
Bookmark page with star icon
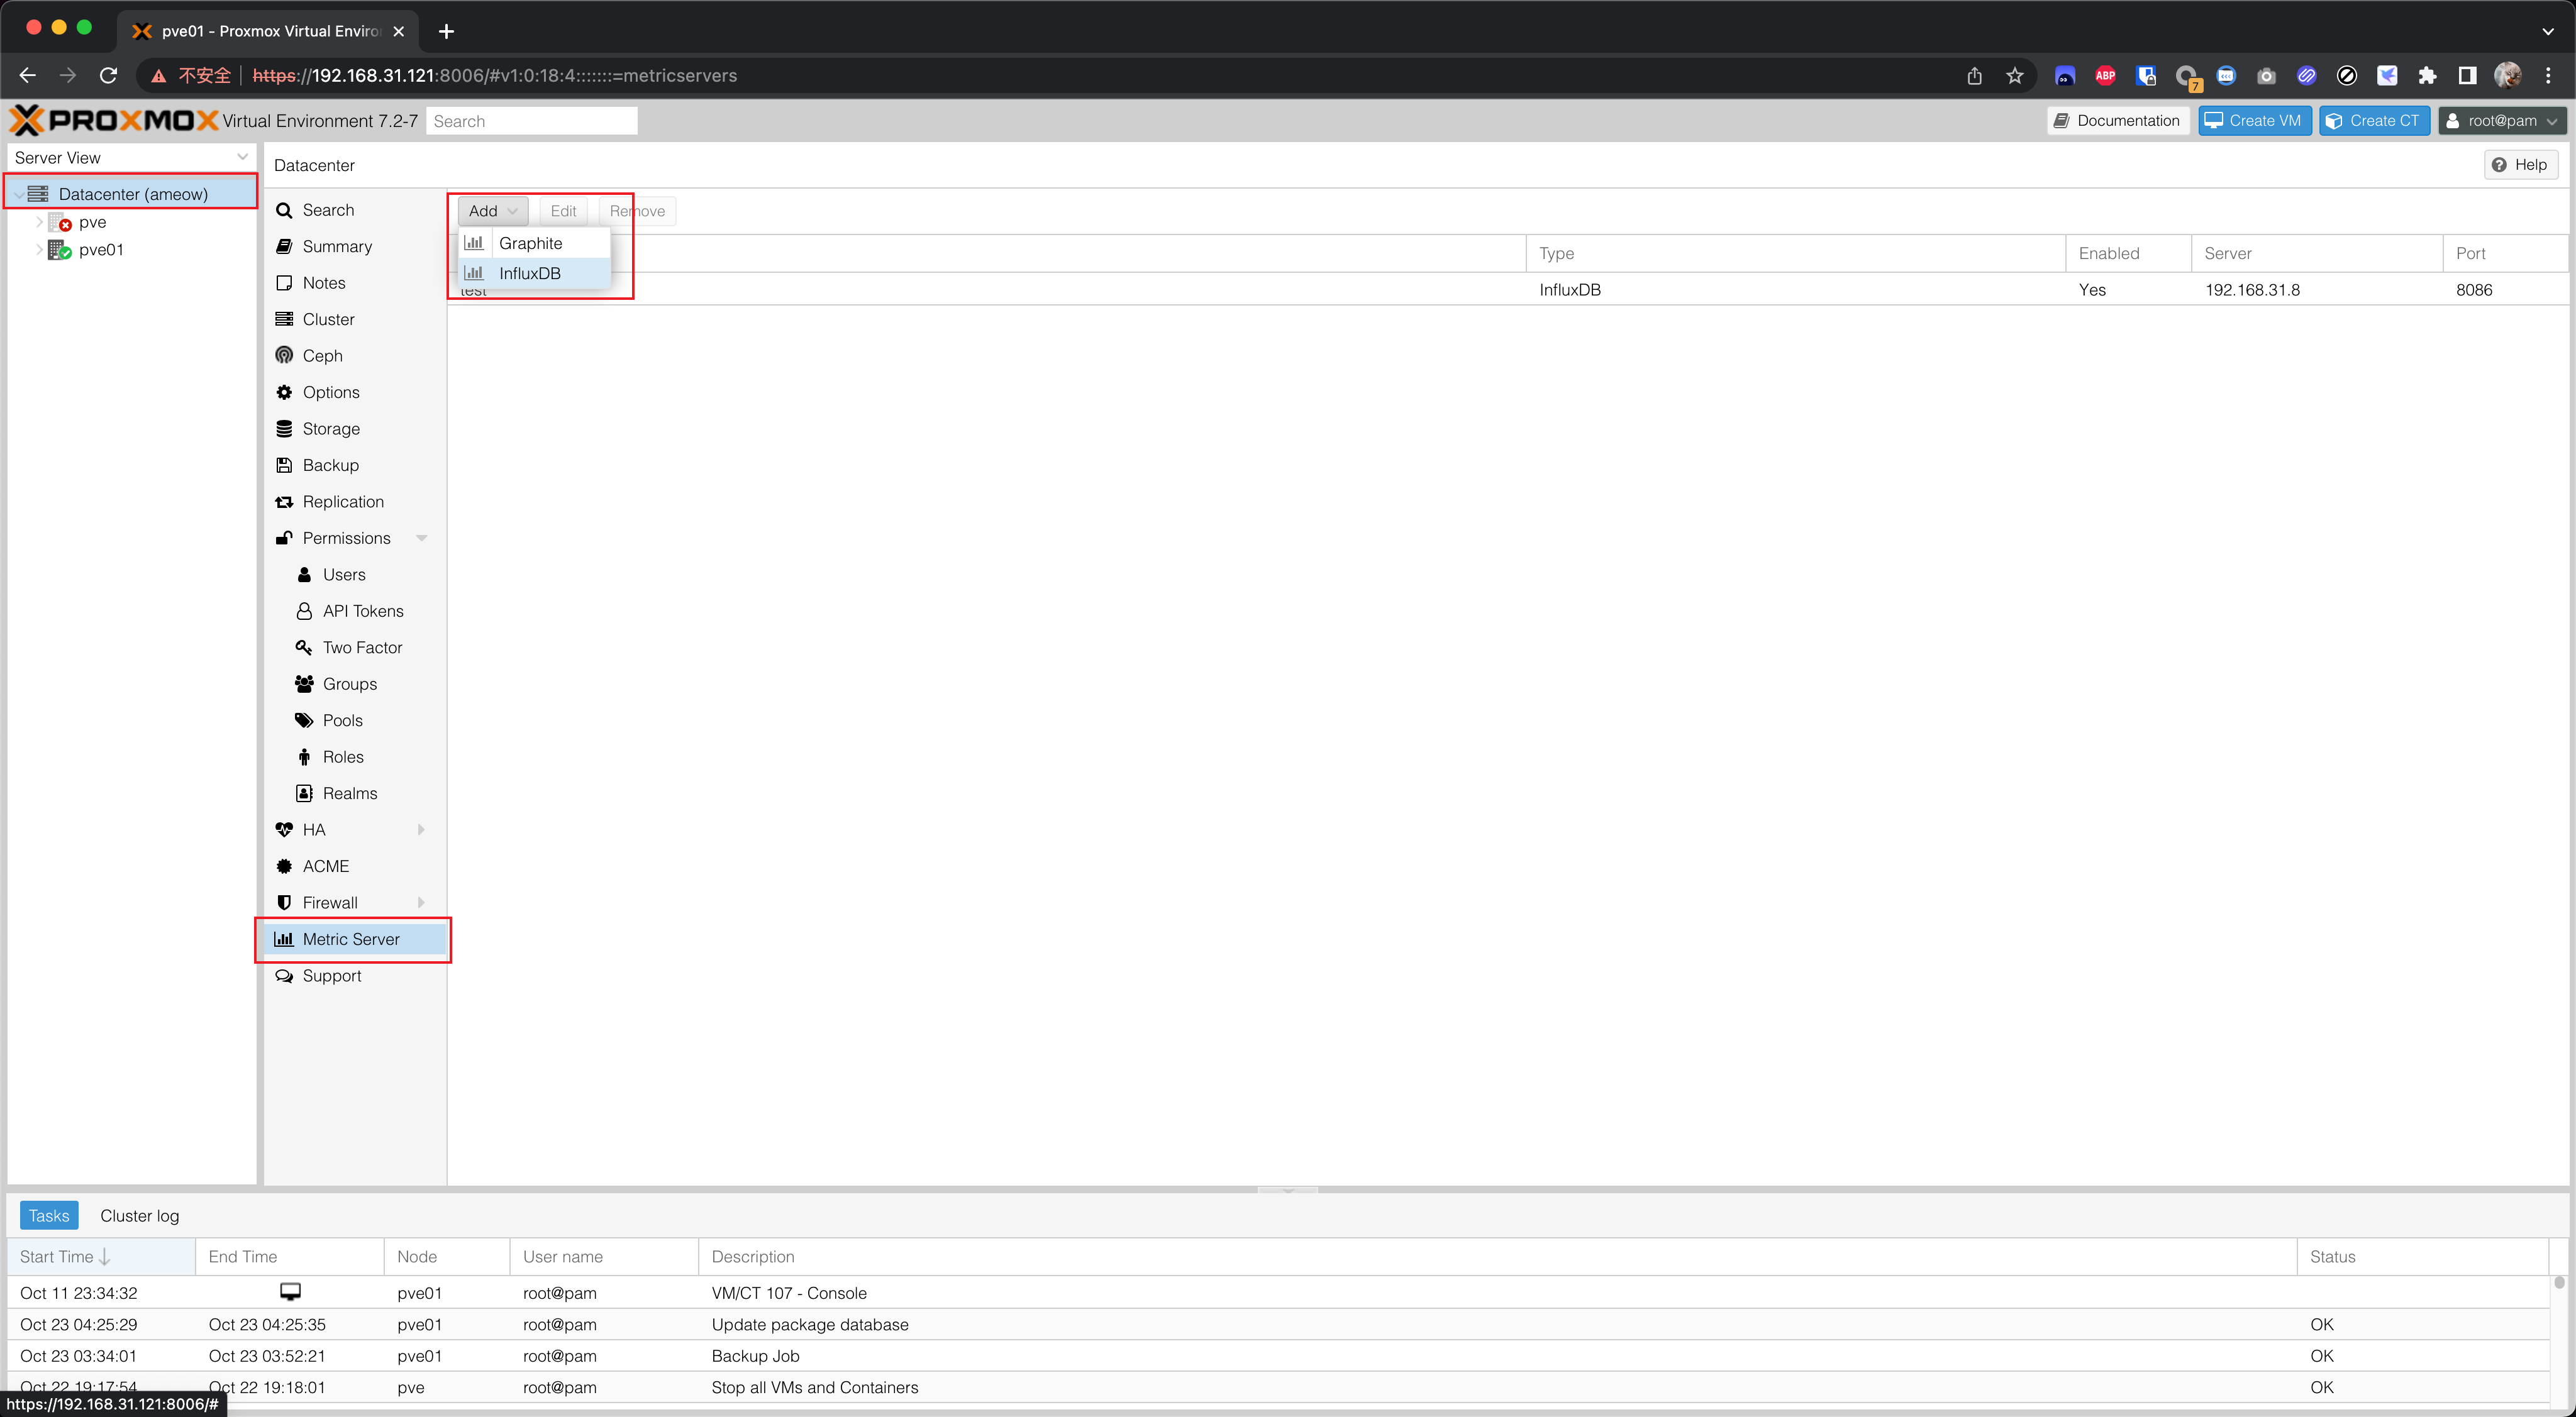coord(2014,76)
